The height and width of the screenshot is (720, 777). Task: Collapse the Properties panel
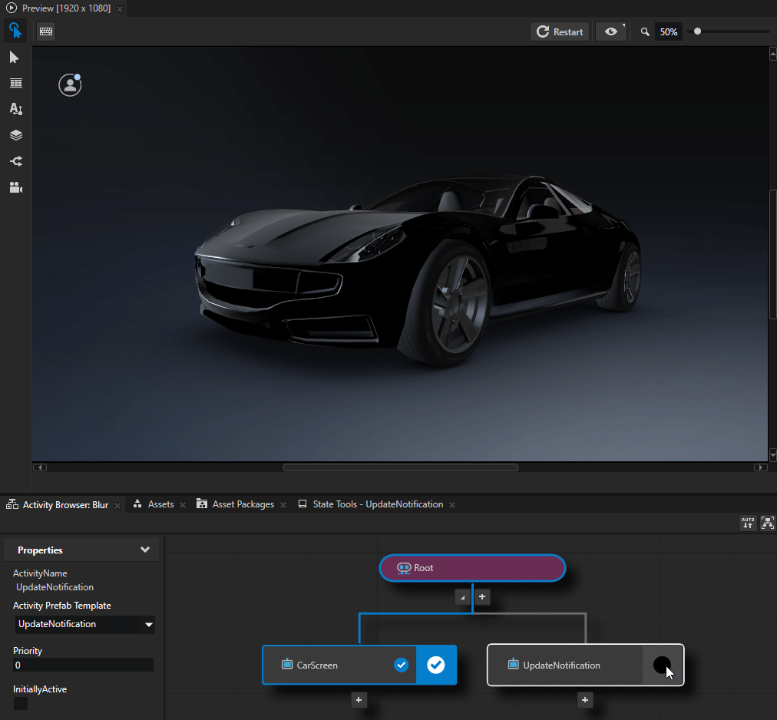pos(144,549)
